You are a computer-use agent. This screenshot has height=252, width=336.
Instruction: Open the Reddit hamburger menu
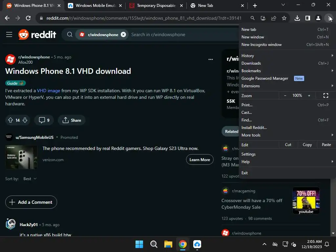(x=9, y=34)
